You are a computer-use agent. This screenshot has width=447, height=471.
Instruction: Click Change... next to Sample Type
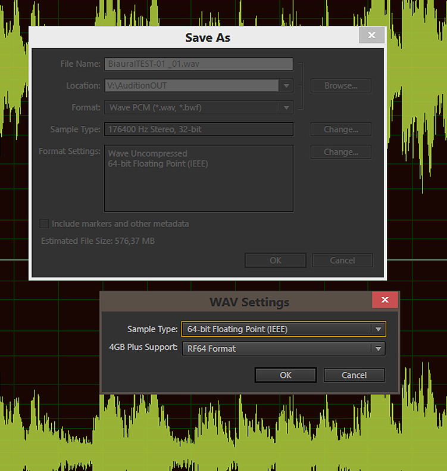[341, 129]
